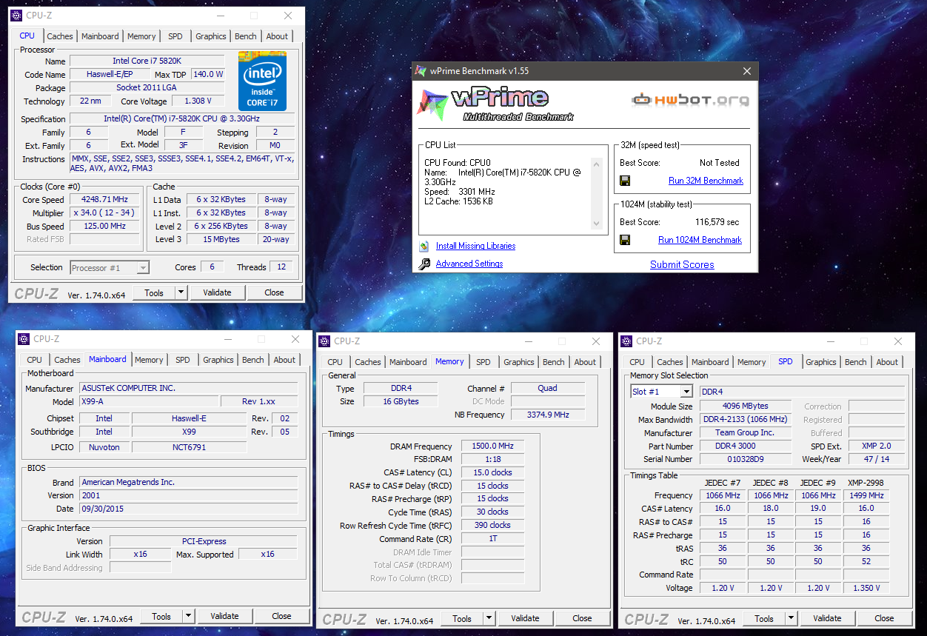Close the wPrime Benchmark window
This screenshot has width=927, height=636.
tap(746, 71)
